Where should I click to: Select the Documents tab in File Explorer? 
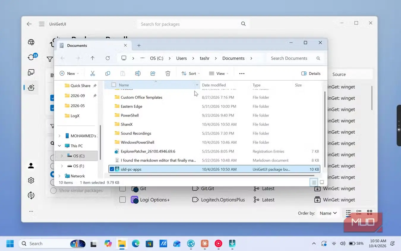[94, 46]
